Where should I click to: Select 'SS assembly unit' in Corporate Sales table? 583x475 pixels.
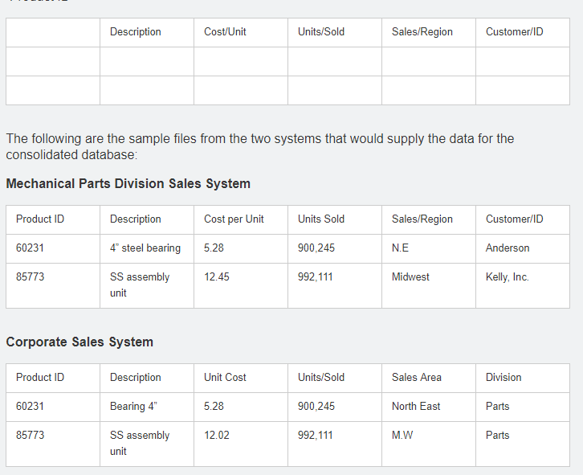140,444
